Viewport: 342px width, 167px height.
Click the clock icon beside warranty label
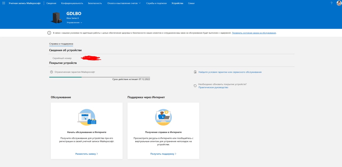(x=52, y=72)
